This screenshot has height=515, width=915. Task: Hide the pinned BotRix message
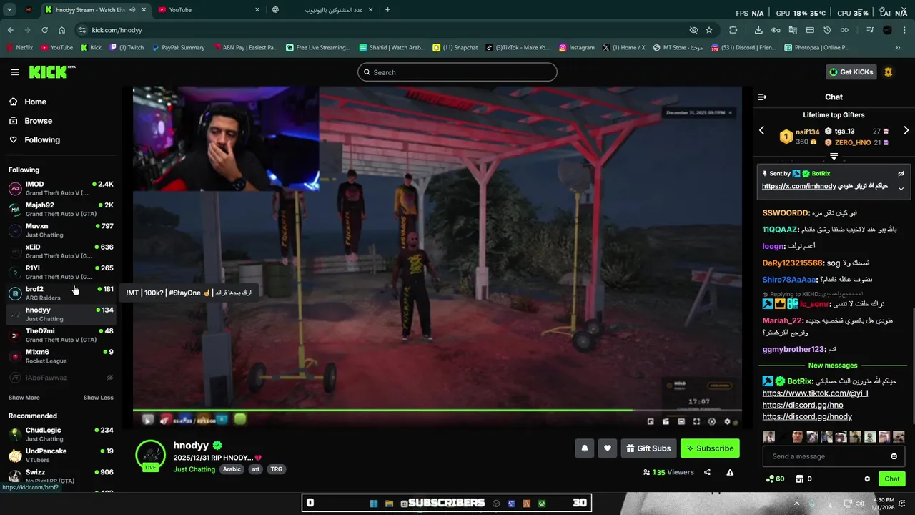(x=901, y=173)
